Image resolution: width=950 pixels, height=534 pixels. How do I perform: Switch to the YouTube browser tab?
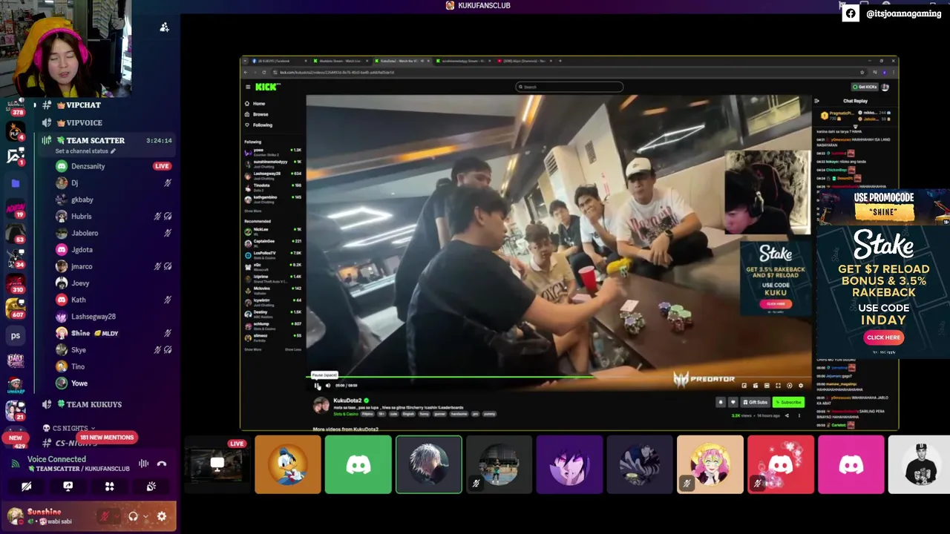(524, 61)
